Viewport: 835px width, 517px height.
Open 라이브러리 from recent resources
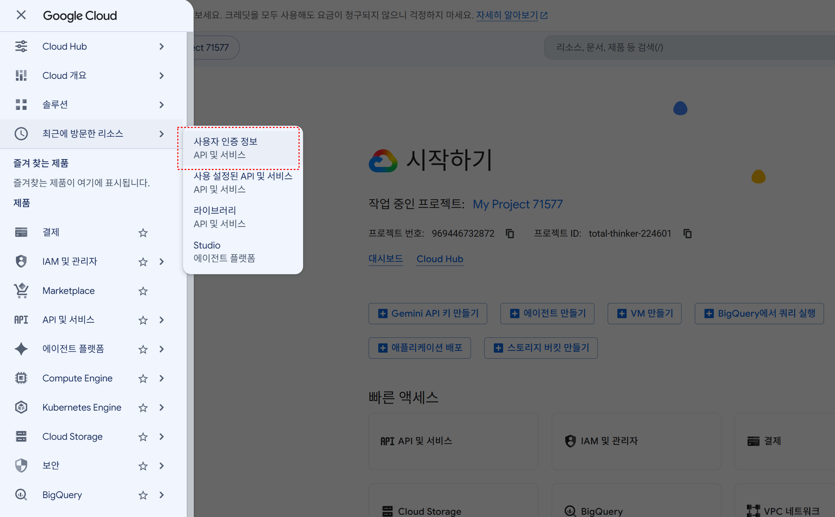point(242,217)
